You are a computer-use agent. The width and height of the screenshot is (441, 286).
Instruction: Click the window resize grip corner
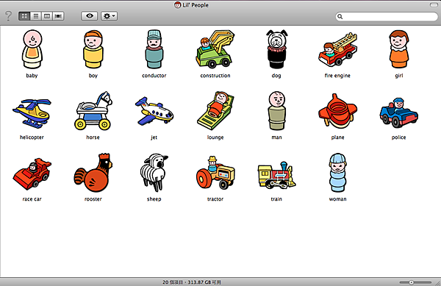point(438,283)
